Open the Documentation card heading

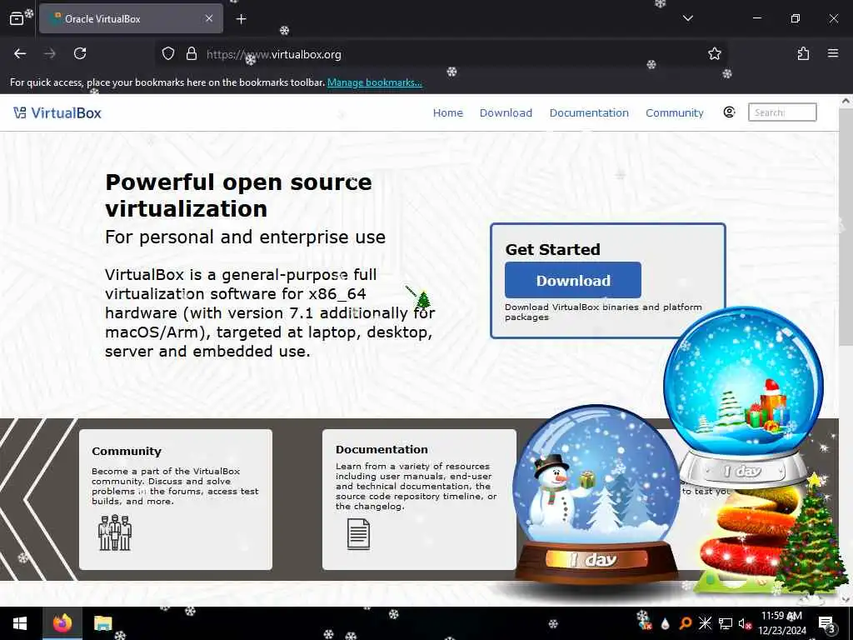click(x=382, y=449)
